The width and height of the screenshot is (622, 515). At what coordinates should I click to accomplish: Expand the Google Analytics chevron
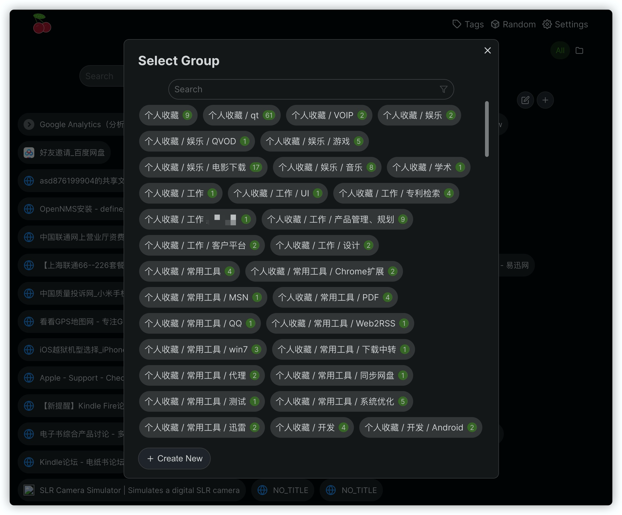coord(29,124)
